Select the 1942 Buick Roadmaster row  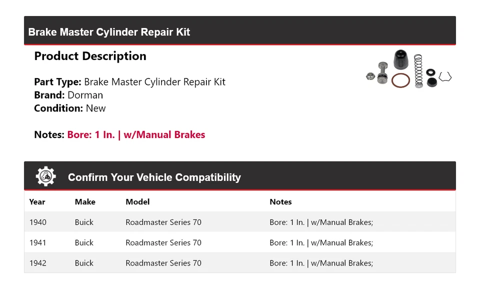(240, 262)
